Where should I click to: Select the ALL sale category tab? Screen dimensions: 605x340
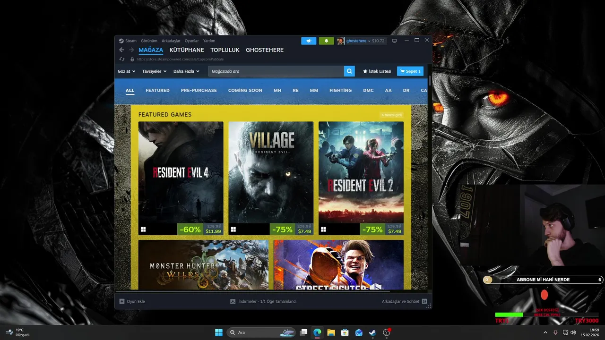[x=130, y=90]
